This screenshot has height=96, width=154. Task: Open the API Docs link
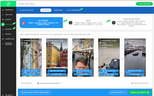(x=8, y=95)
